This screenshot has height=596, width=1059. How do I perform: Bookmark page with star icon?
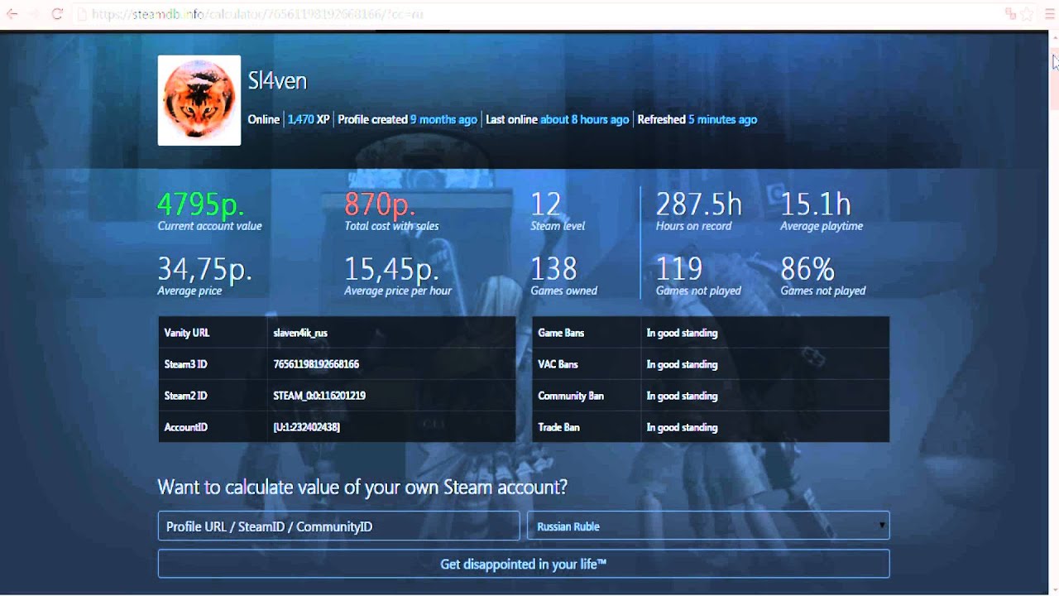tap(1027, 14)
